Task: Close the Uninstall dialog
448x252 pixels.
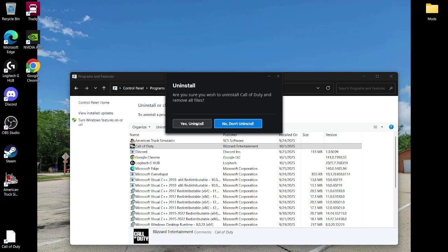Action: point(278,76)
